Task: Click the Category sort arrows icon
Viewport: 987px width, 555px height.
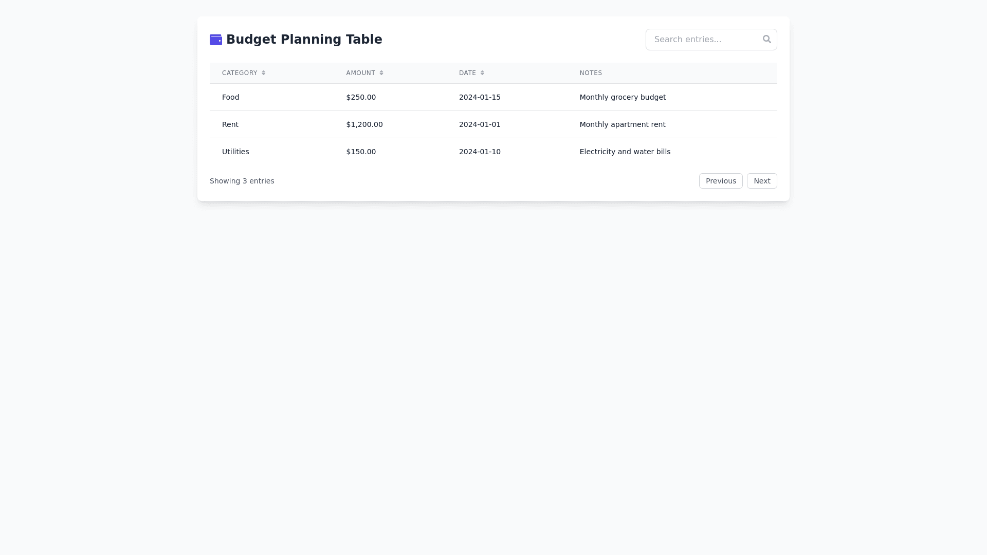Action: [x=264, y=73]
